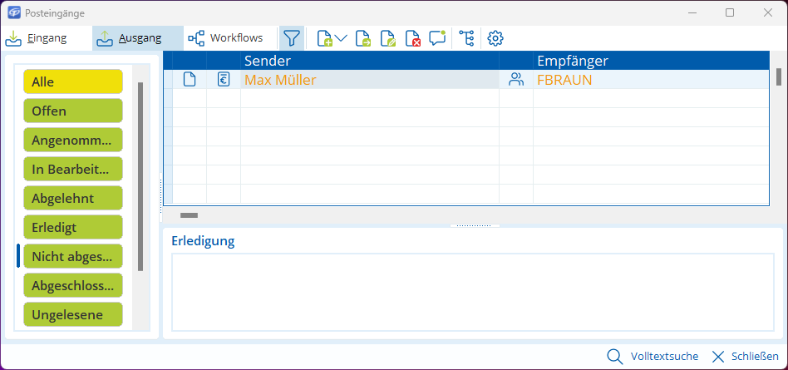788x370 pixels.
Task: Click the tree structure icon in toolbar
Action: 466,38
